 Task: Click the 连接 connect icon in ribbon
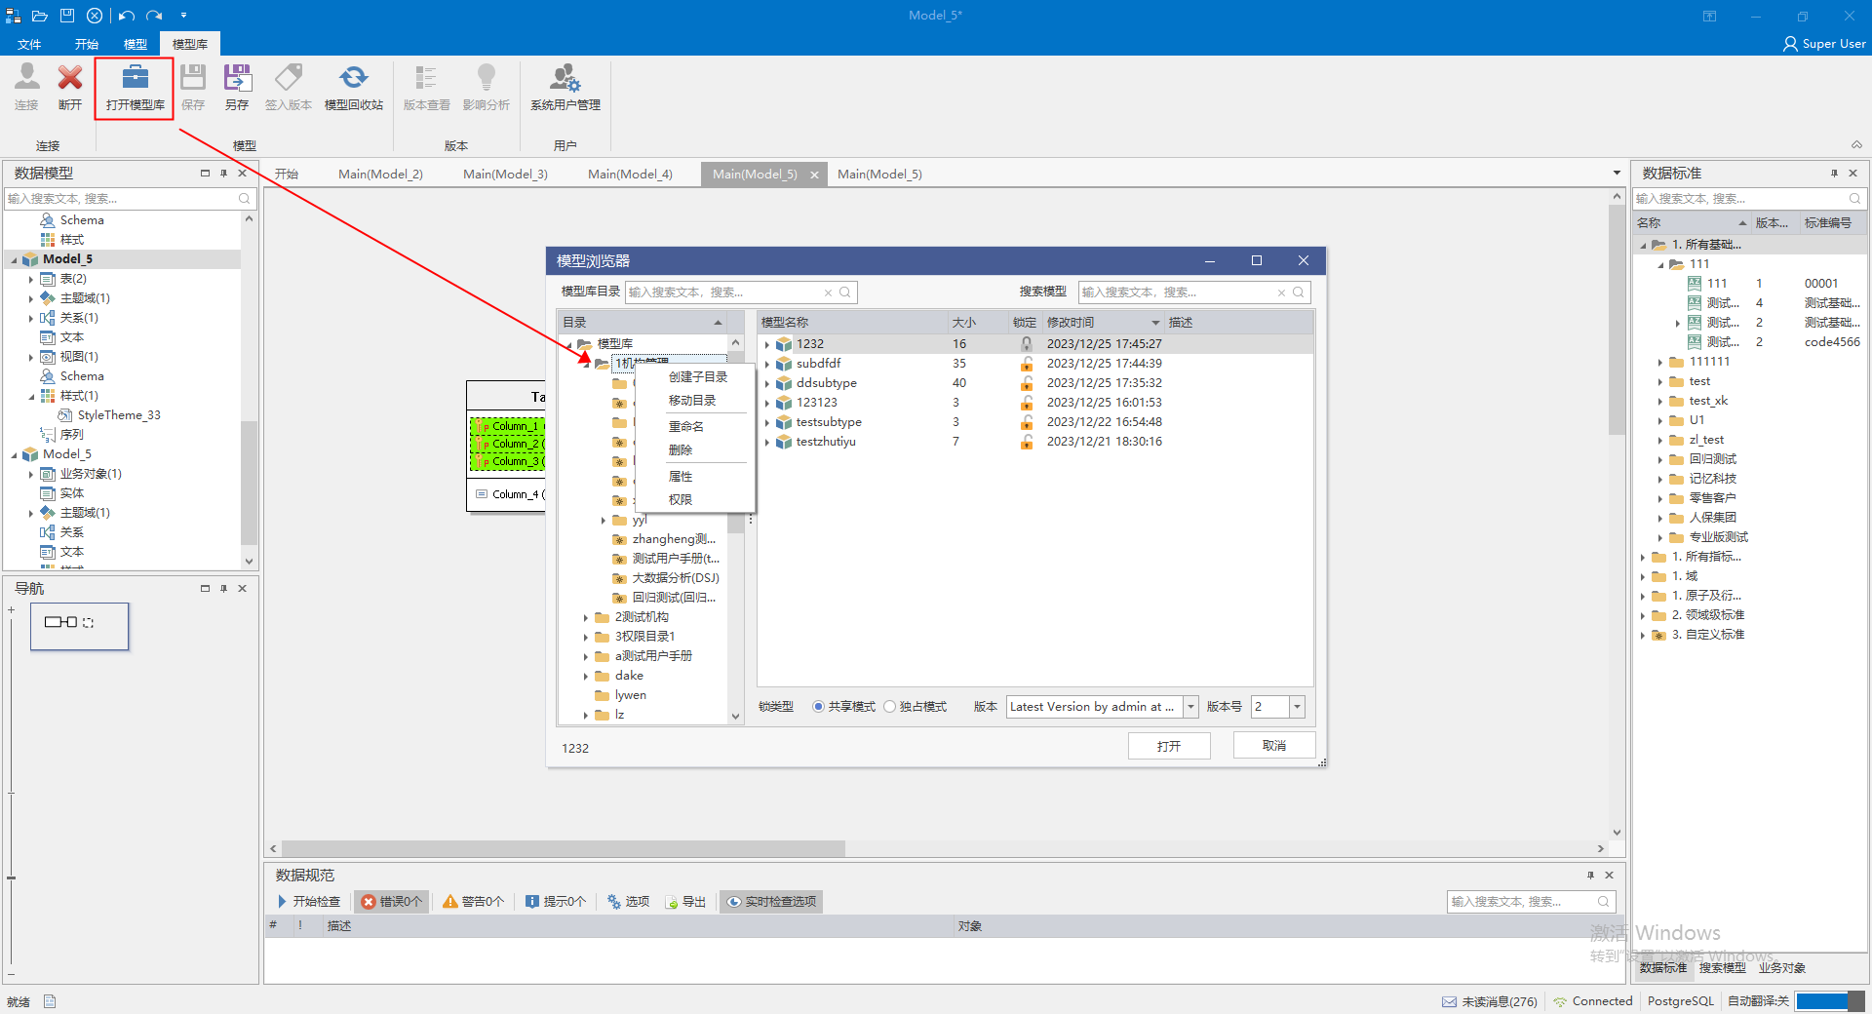point(26,78)
